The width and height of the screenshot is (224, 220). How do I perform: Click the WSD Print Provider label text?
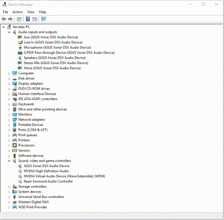(x=33, y=207)
